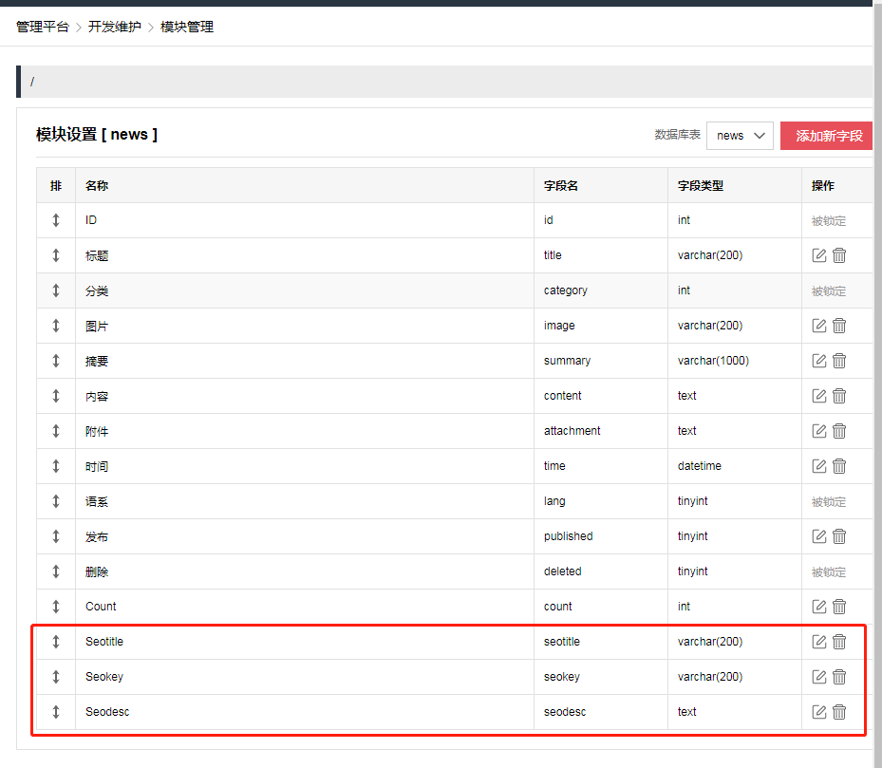Click trash icon for content field
The width and height of the screenshot is (882, 768).
click(x=839, y=396)
